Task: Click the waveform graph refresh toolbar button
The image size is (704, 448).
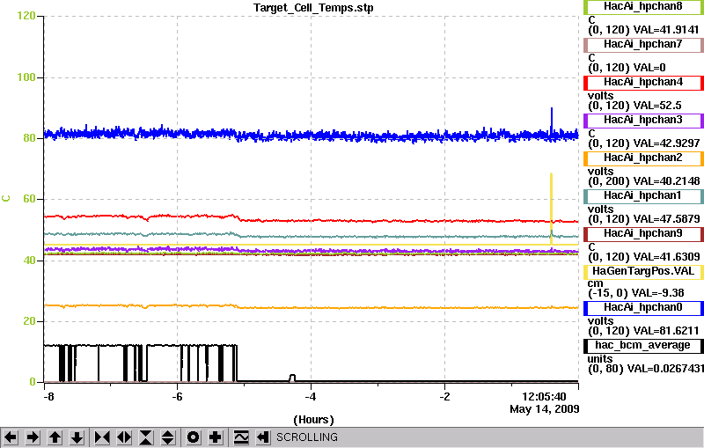Action: coord(241,437)
